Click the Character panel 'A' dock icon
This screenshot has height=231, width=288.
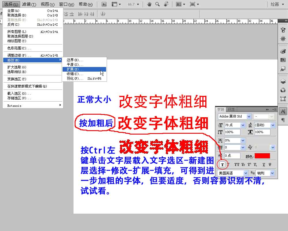283,111
